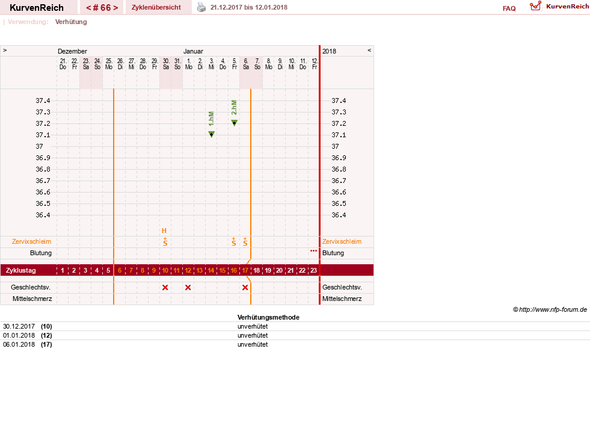Screen dimensions: 590x437
Task: Click the KurvenReich logo icon
Action: tap(535, 6)
